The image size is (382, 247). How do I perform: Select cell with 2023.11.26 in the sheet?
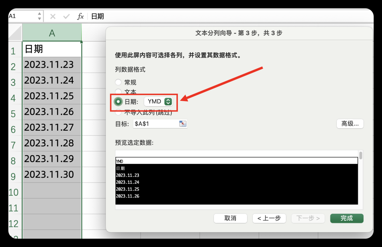(x=52, y=112)
